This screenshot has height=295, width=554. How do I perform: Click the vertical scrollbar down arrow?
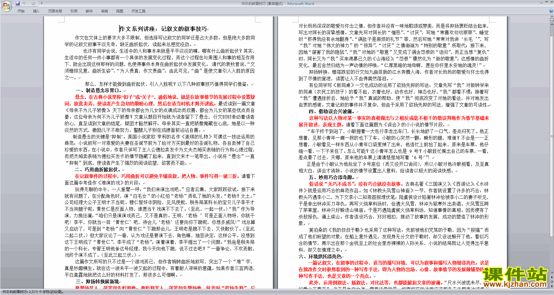552,273
